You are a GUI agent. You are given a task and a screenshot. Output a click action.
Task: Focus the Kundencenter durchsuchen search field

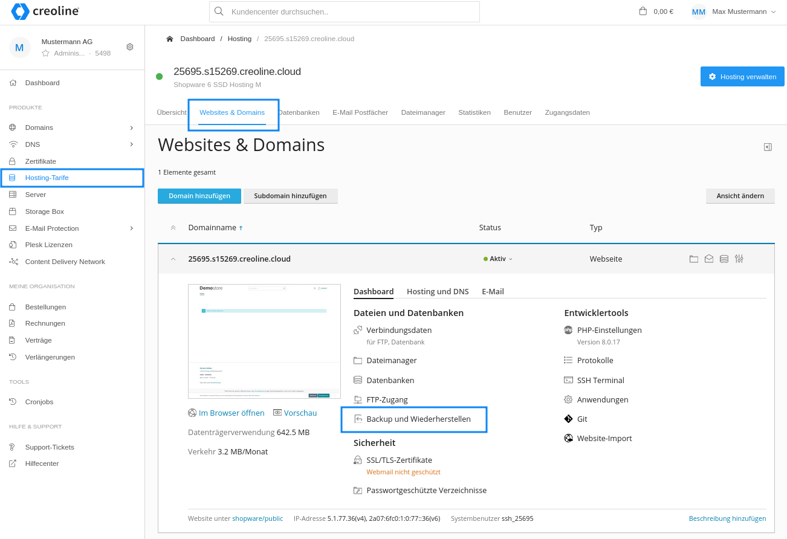coord(345,11)
